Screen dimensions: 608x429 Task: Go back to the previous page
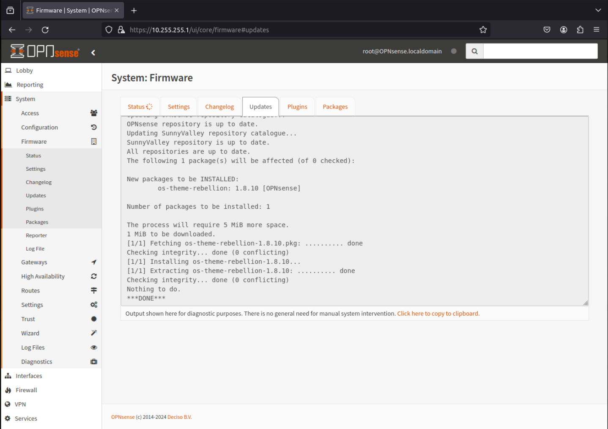tap(12, 30)
